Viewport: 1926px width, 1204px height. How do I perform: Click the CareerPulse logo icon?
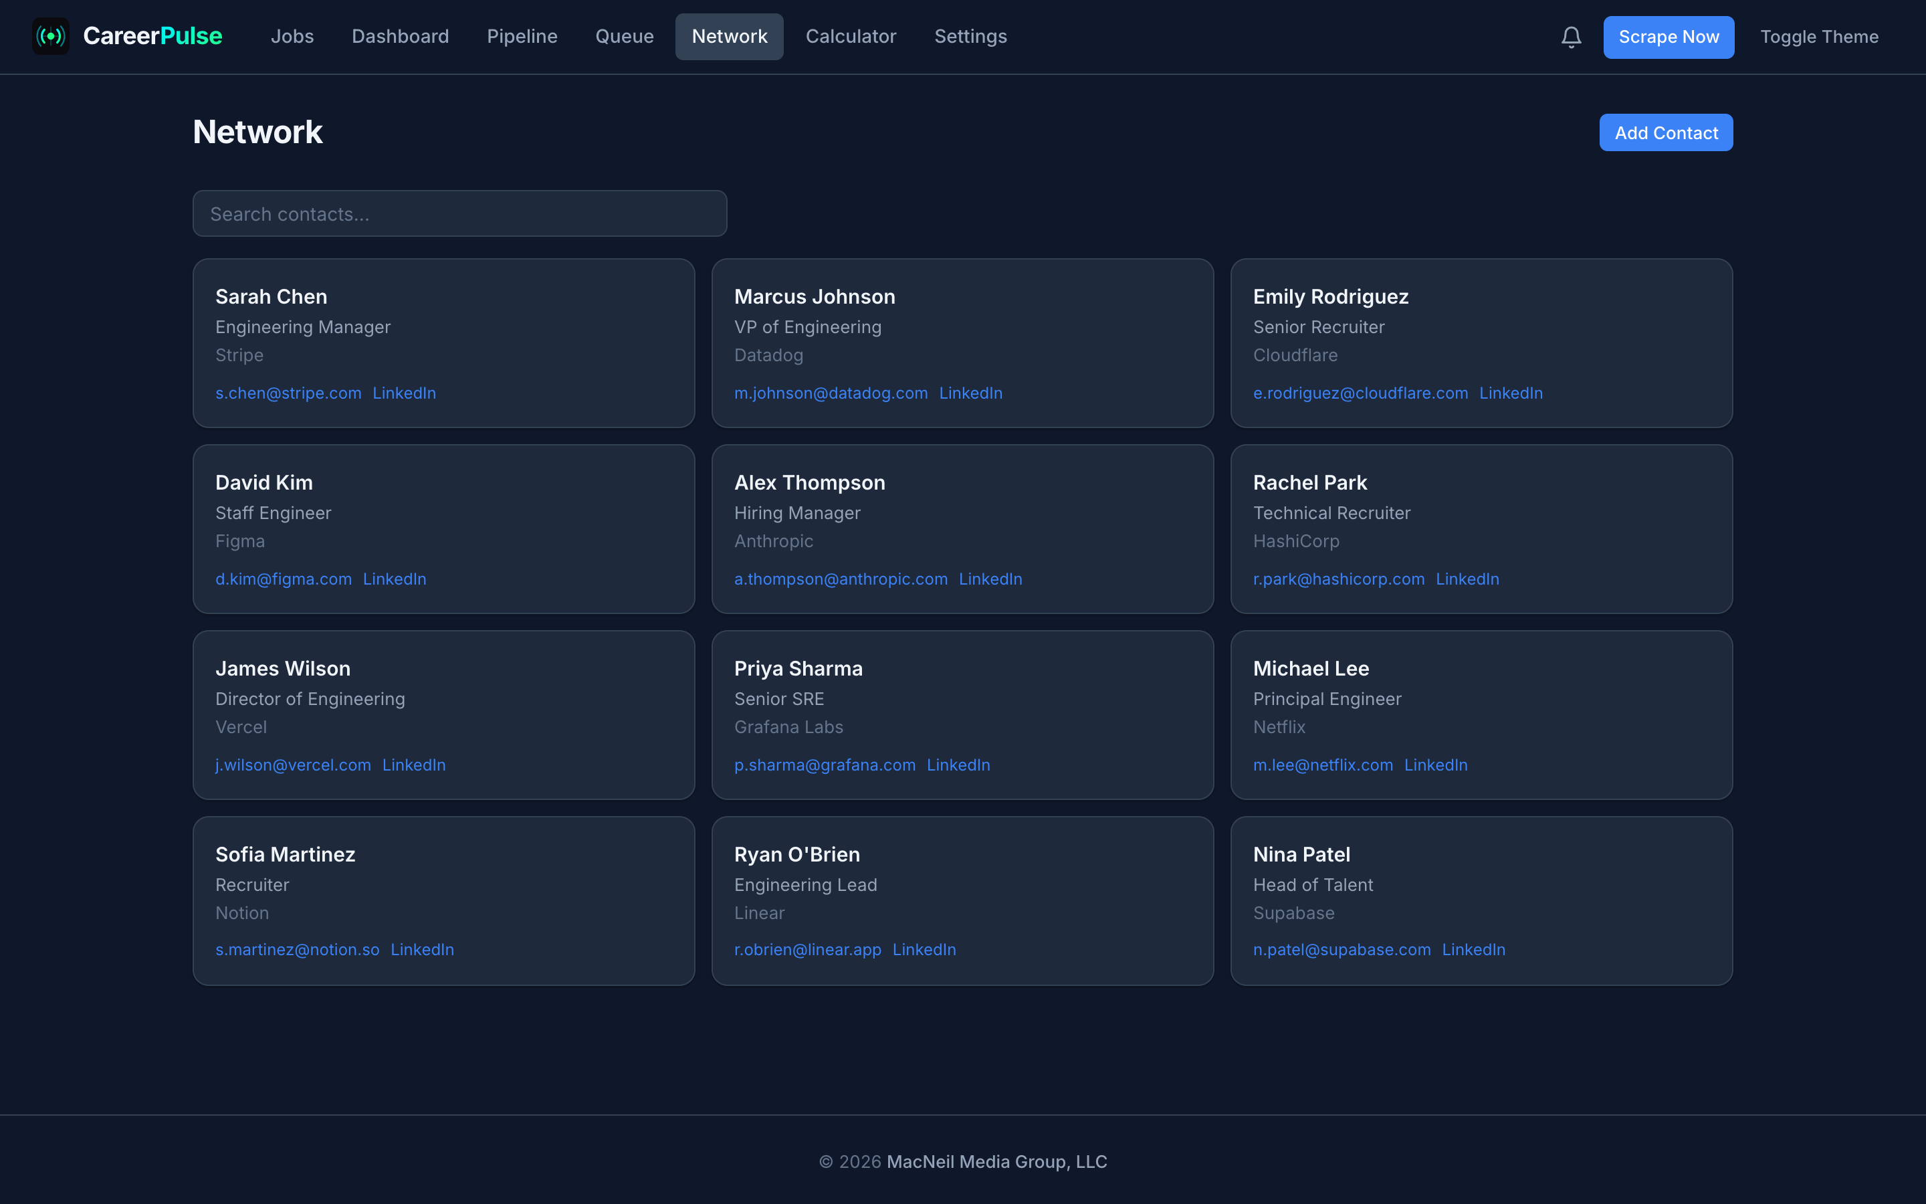(x=50, y=36)
